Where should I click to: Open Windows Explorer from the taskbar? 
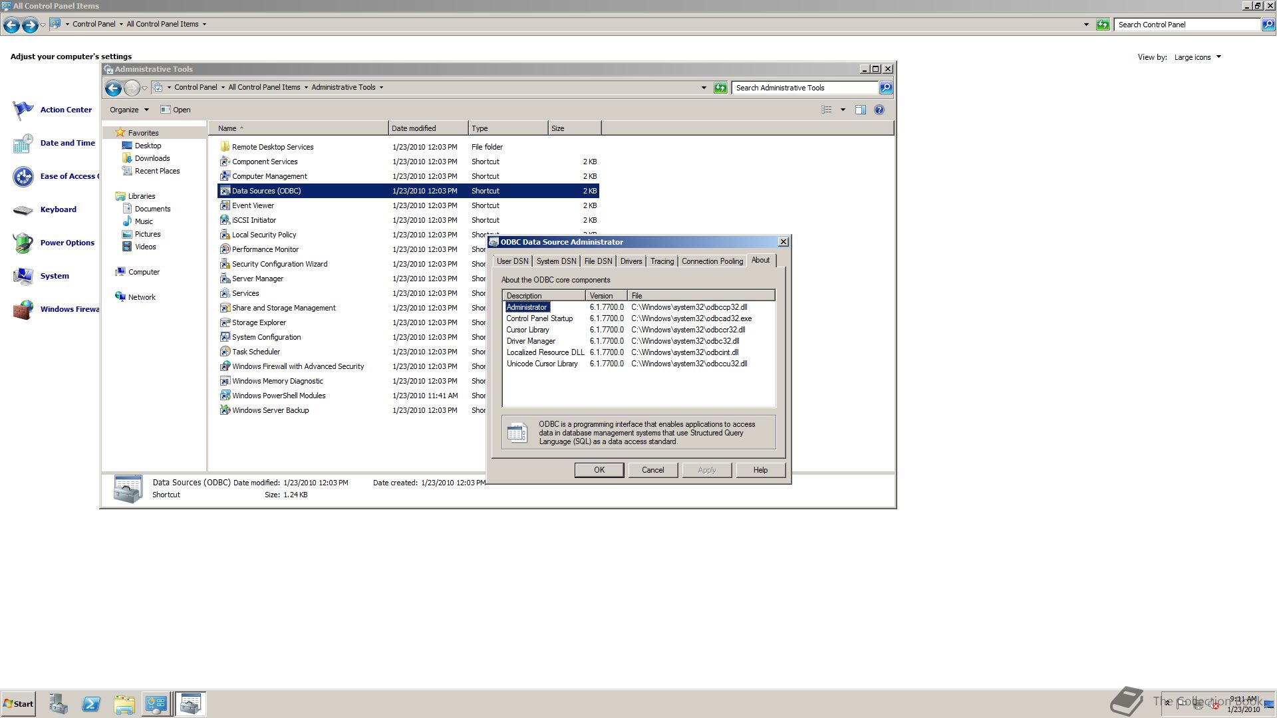(x=124, y=704)
